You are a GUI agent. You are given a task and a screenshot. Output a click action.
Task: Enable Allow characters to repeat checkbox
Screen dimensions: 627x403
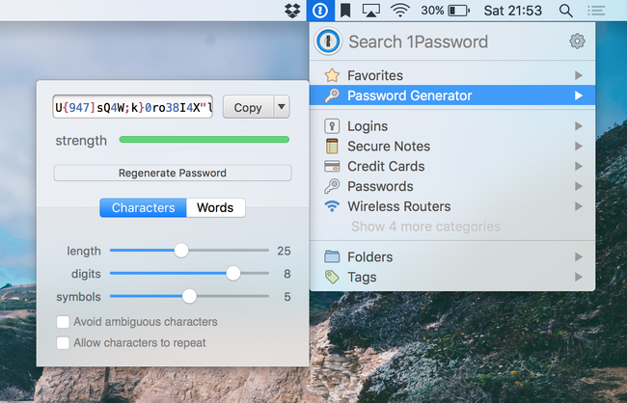[63, 342]
